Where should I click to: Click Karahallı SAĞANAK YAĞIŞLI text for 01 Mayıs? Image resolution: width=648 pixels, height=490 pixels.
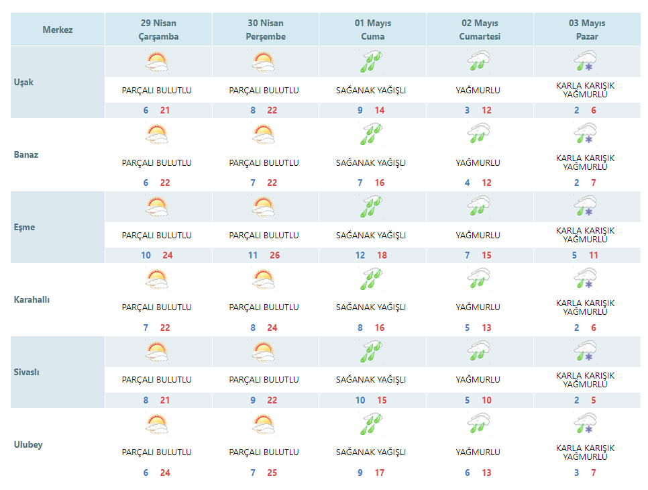pos(371,307)
